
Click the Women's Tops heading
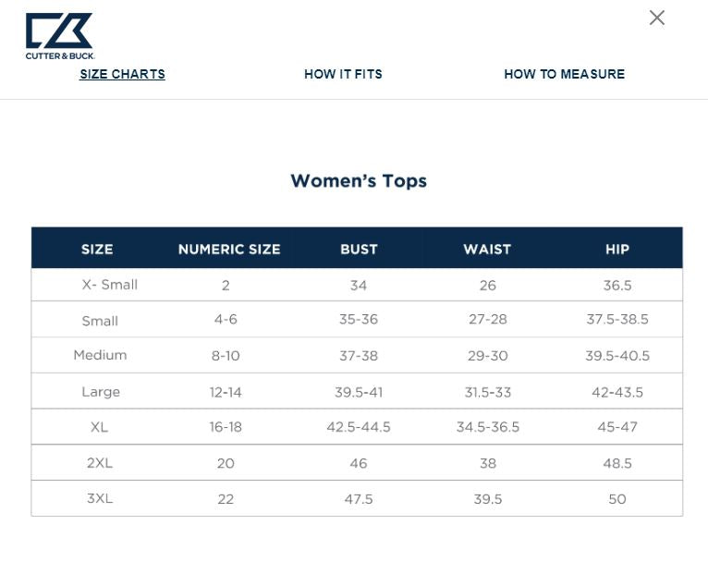[x=359, y=181]
